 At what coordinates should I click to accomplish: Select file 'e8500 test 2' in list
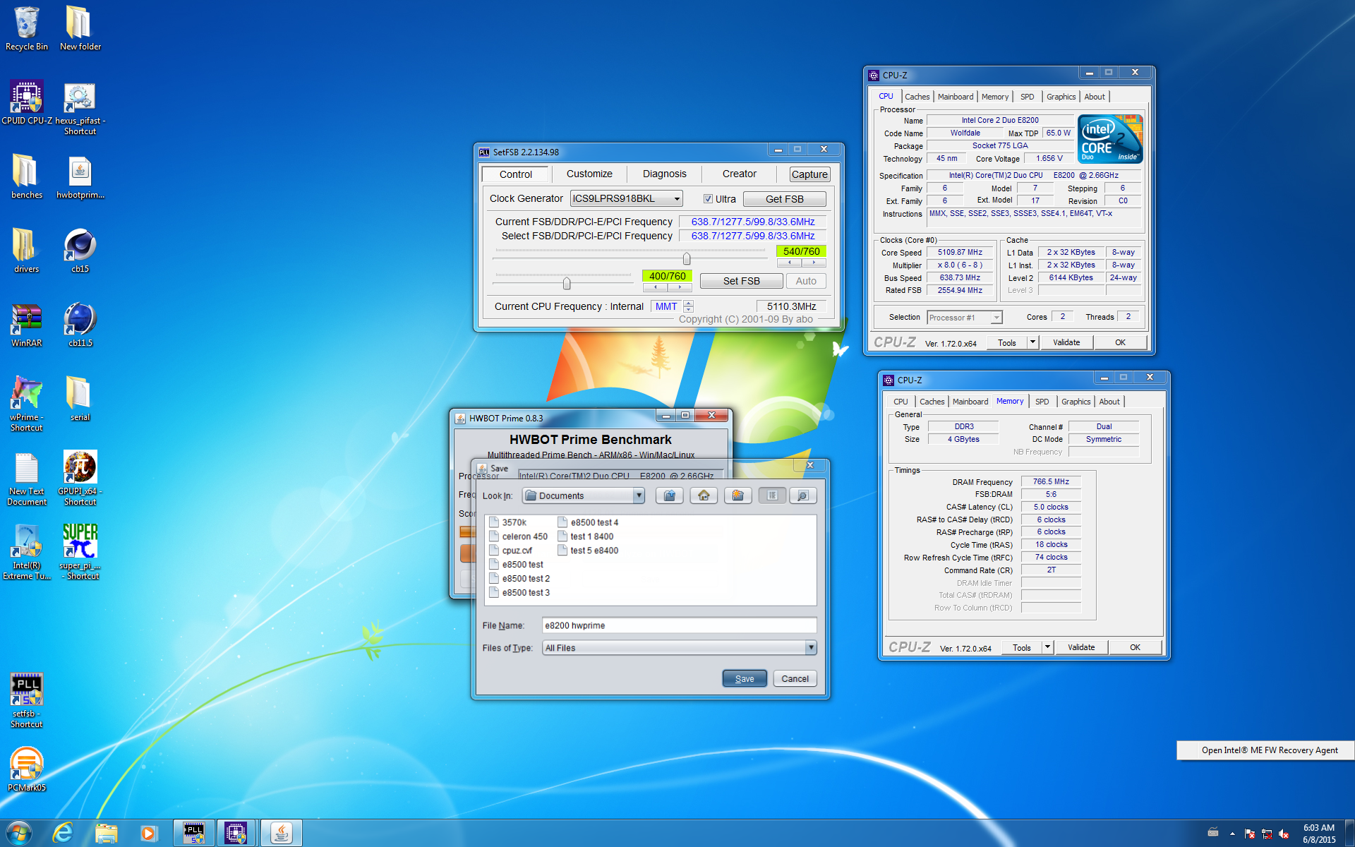(519, 579)
